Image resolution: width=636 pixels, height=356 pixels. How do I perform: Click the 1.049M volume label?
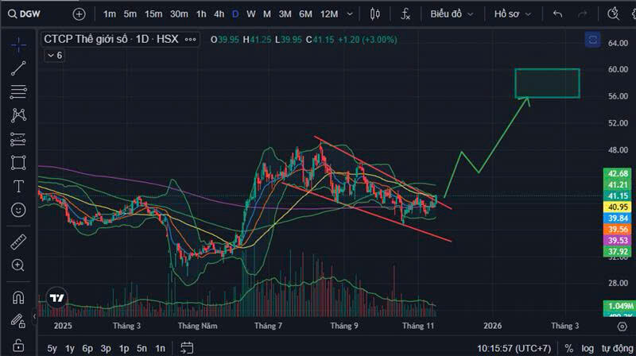619,306
